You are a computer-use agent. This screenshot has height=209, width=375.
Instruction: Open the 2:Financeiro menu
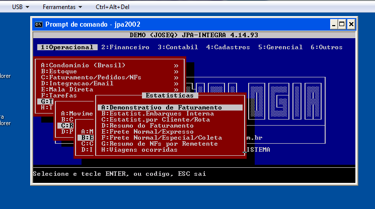125,47
